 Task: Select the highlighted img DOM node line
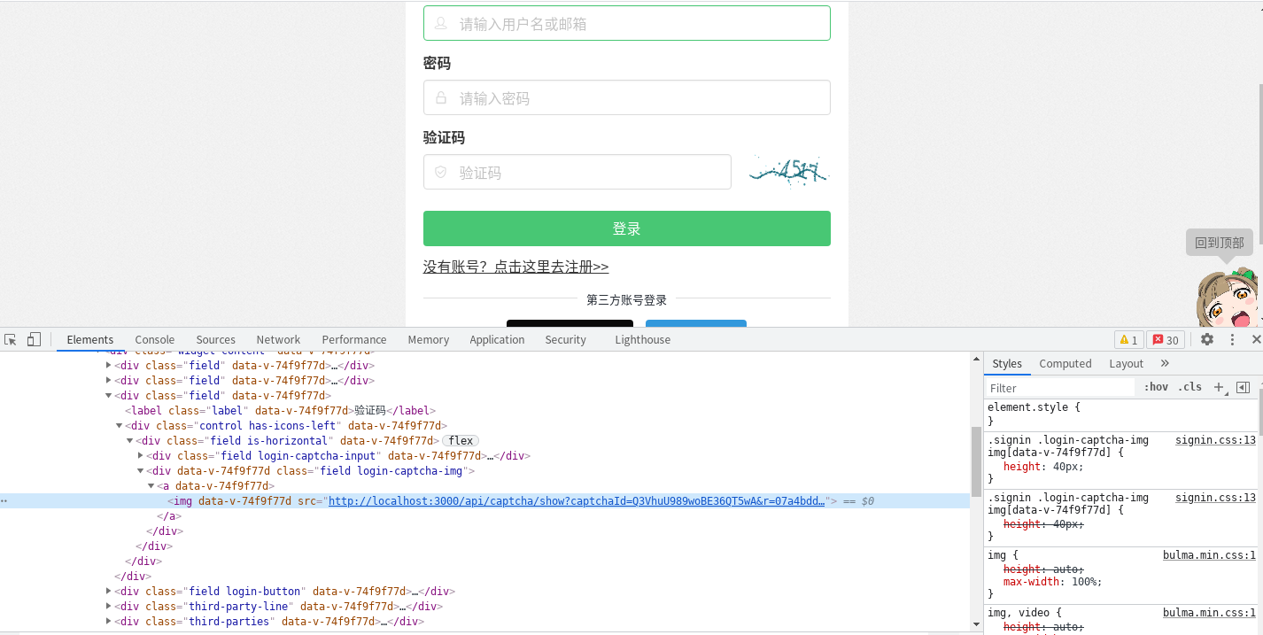point(485,501)
